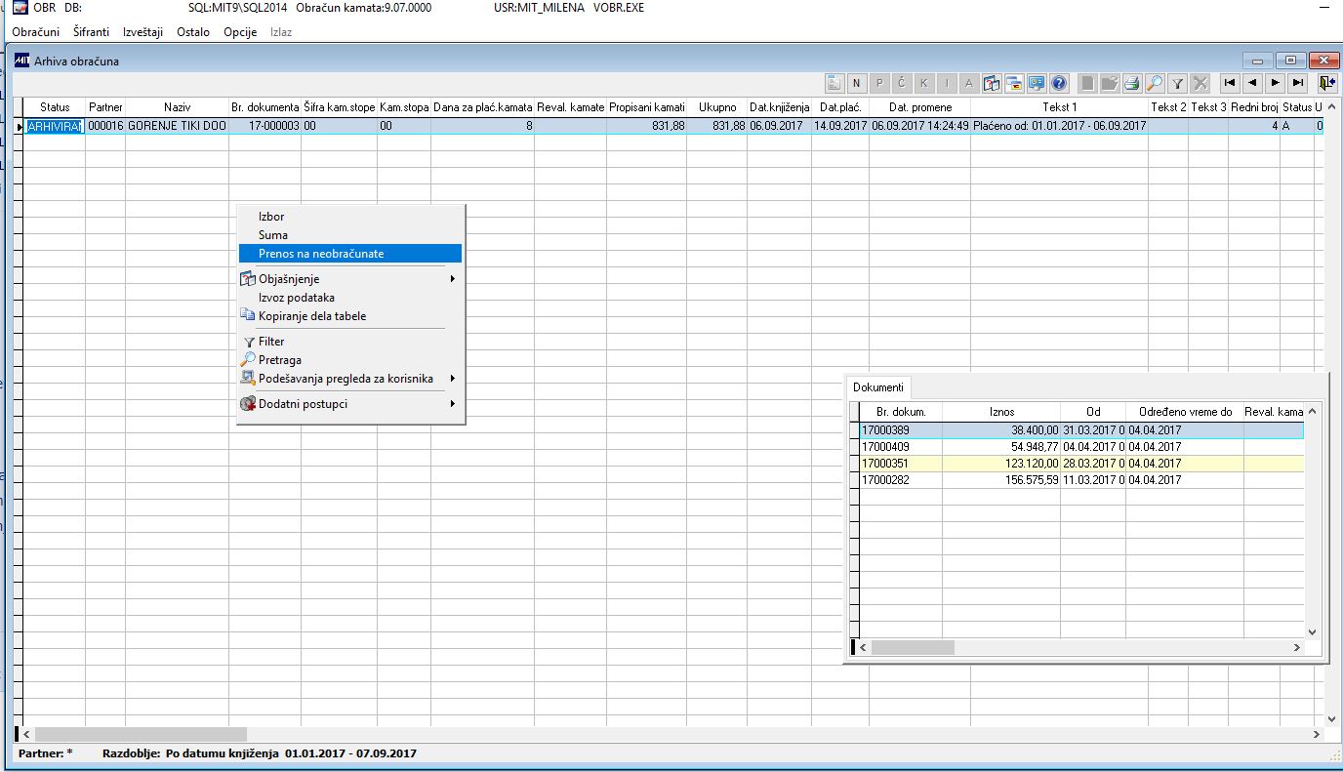This screenshot has width=1343, height=772.
Task: Open the Ostalo menu
Action: (x=193, y=32)
